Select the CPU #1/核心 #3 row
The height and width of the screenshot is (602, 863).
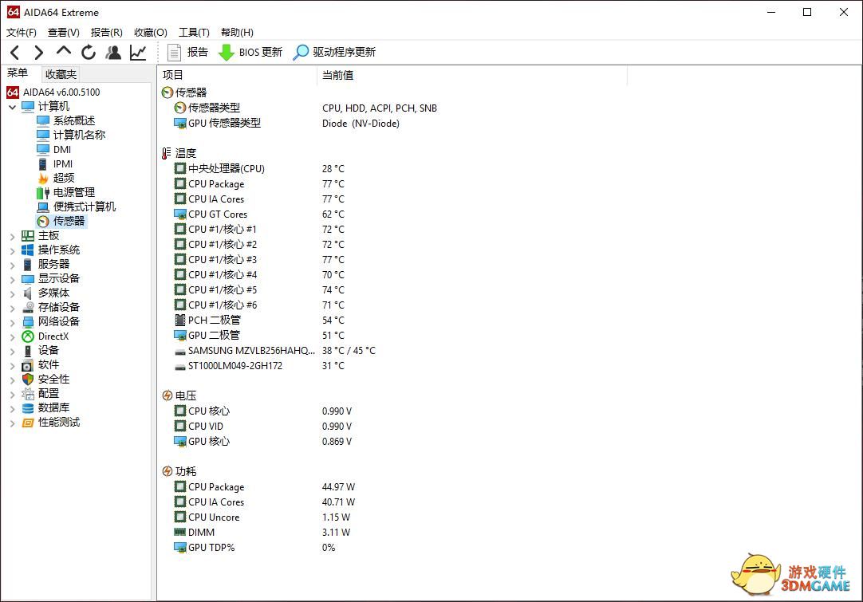point(215,259)
